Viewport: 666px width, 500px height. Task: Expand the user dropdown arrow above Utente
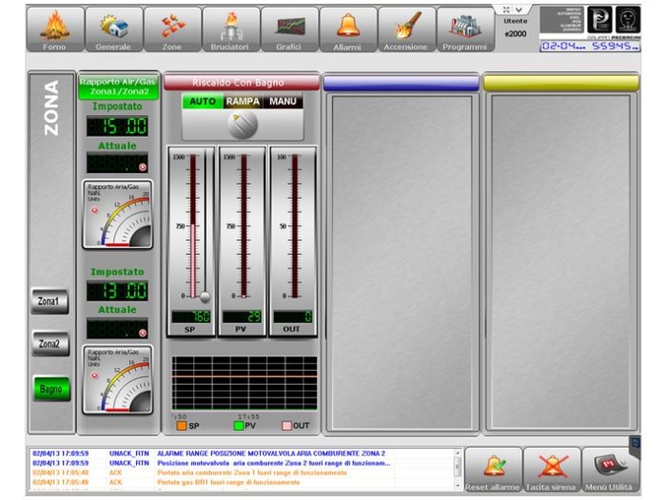tap(519, 10)
